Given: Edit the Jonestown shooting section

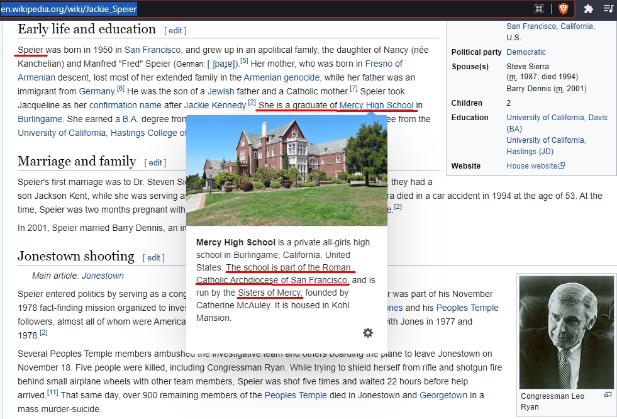Looking at the screenshot, I should [153, 258].
